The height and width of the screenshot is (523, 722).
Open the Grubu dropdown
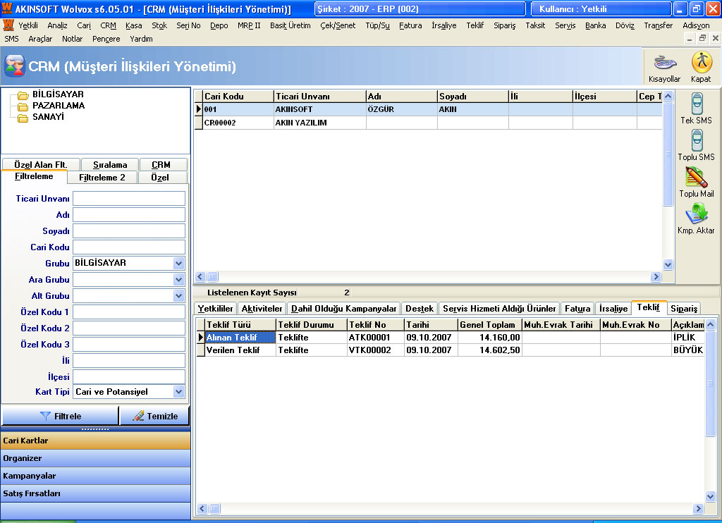pos(178,264)
